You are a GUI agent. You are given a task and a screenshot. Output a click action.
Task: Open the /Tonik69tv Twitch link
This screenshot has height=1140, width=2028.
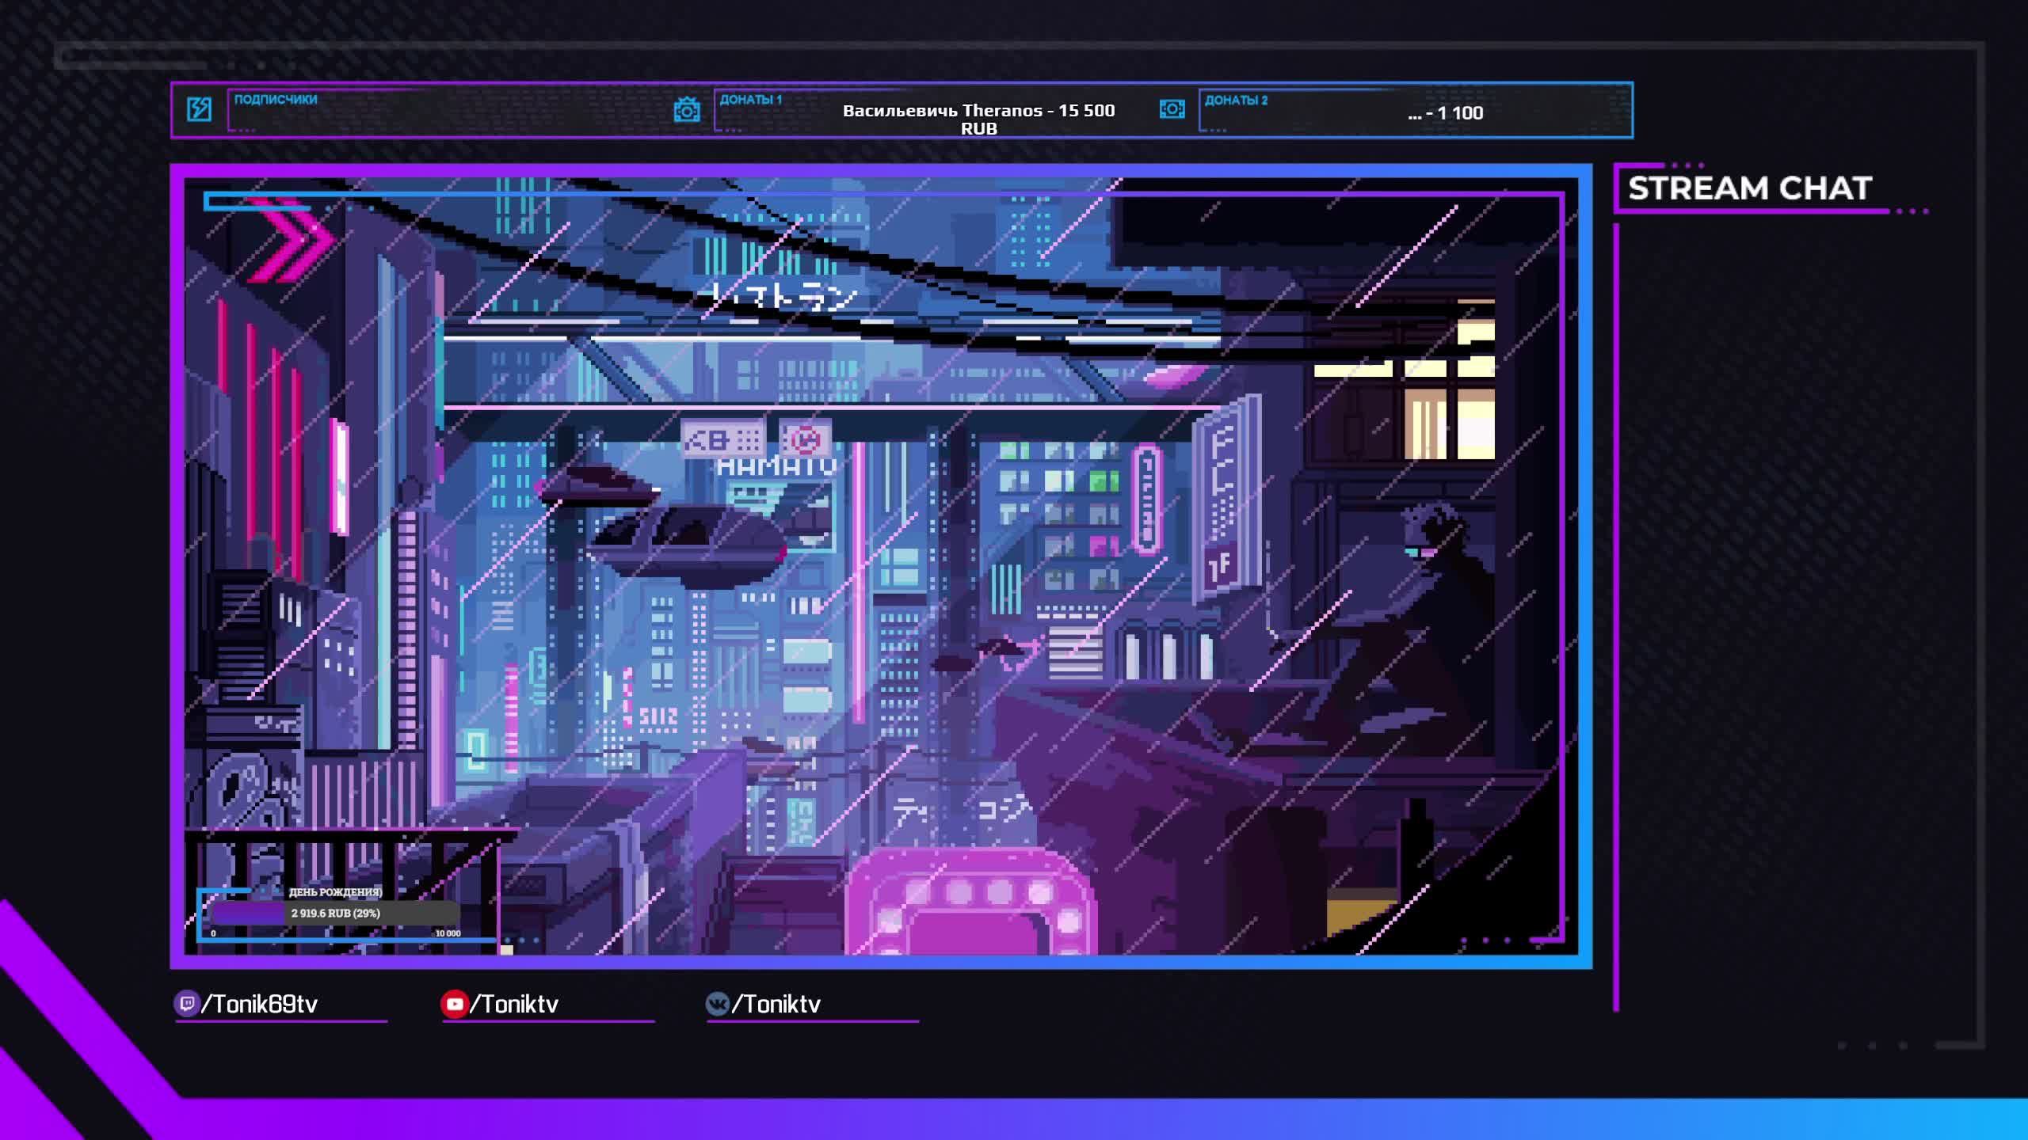click(260, 1004)
